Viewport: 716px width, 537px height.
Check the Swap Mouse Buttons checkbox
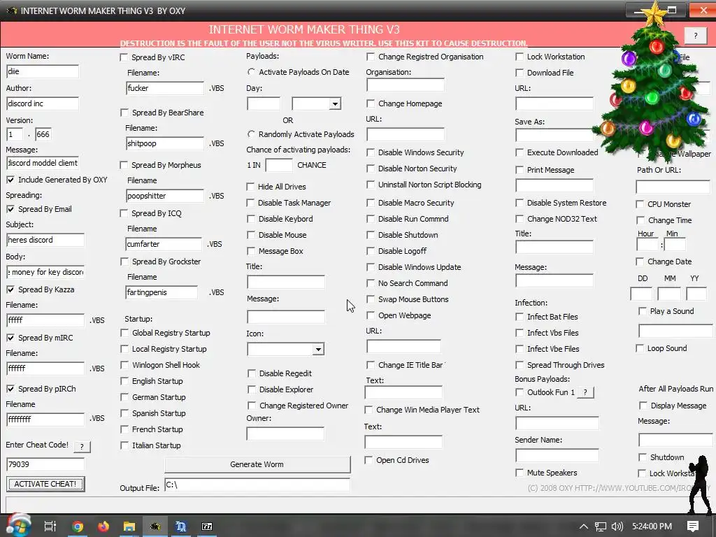pyautogui.click(x=371, y=299)
